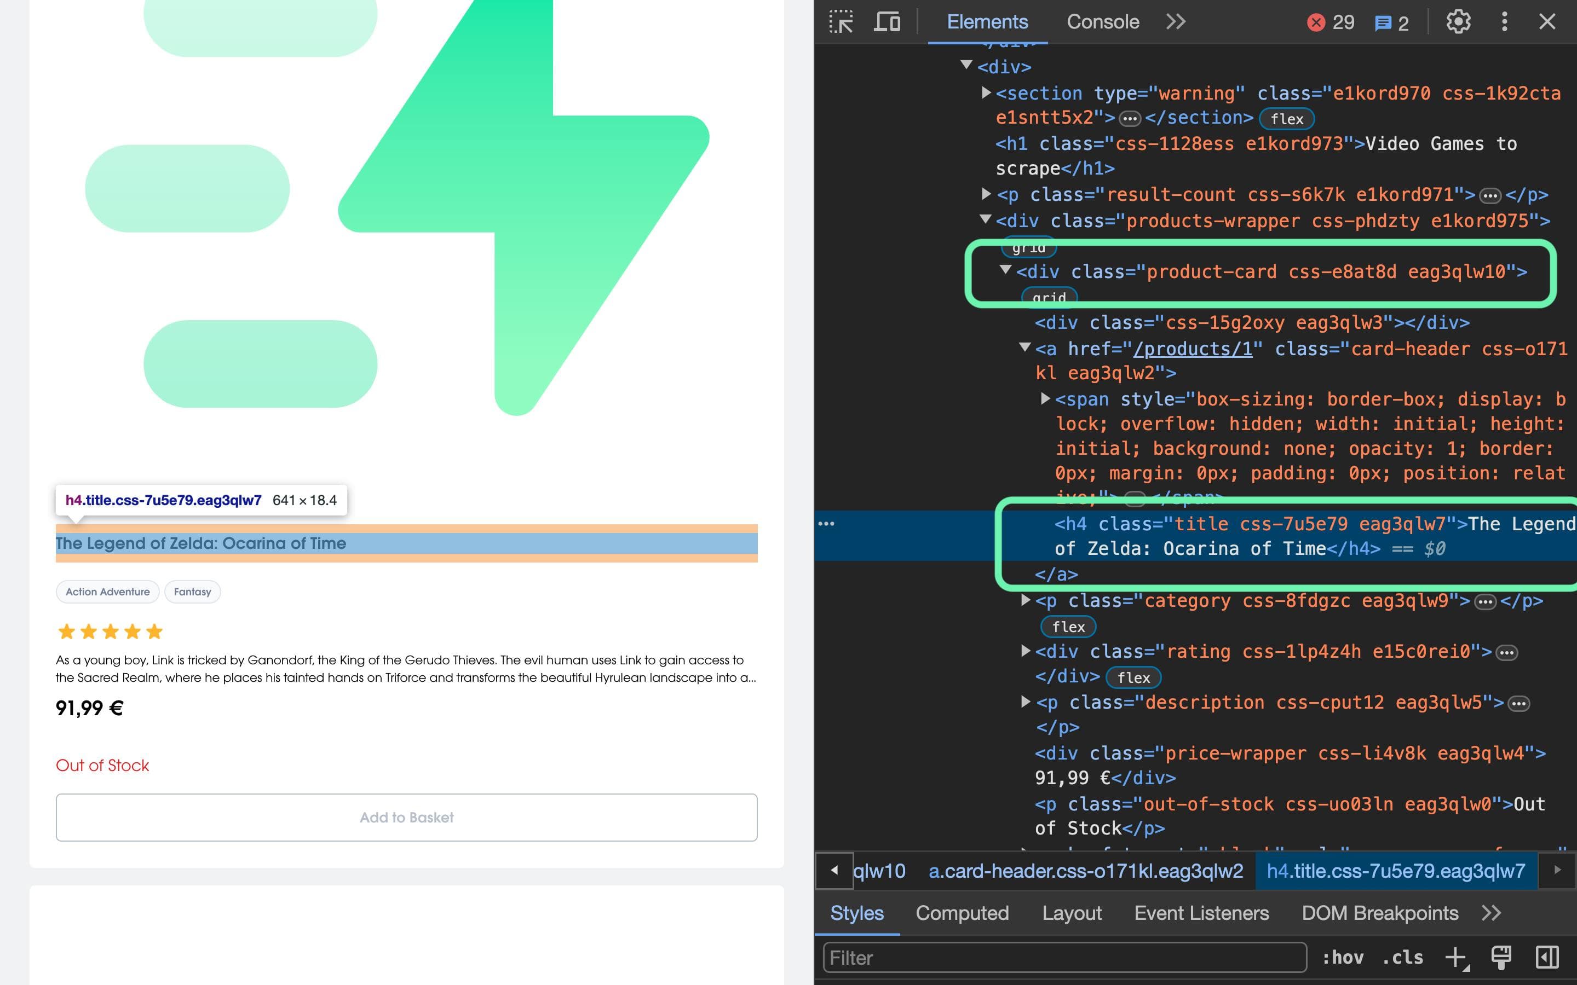Image resolution: width=1577 pixels, height=985 pixels.
Task: Click the new style rule plus icon
Action: [1455, 957]
